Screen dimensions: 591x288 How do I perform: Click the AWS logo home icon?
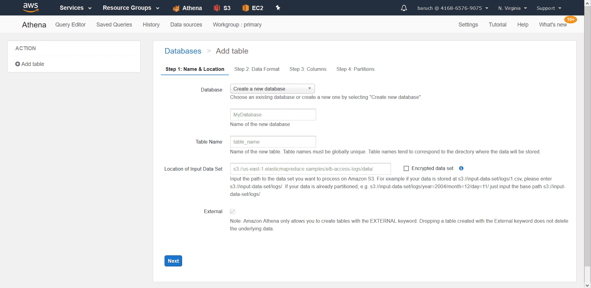point(31,7)
